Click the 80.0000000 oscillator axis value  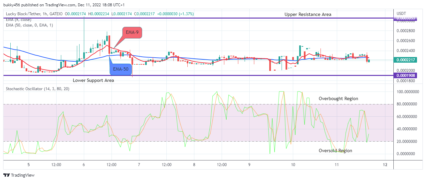407,104
